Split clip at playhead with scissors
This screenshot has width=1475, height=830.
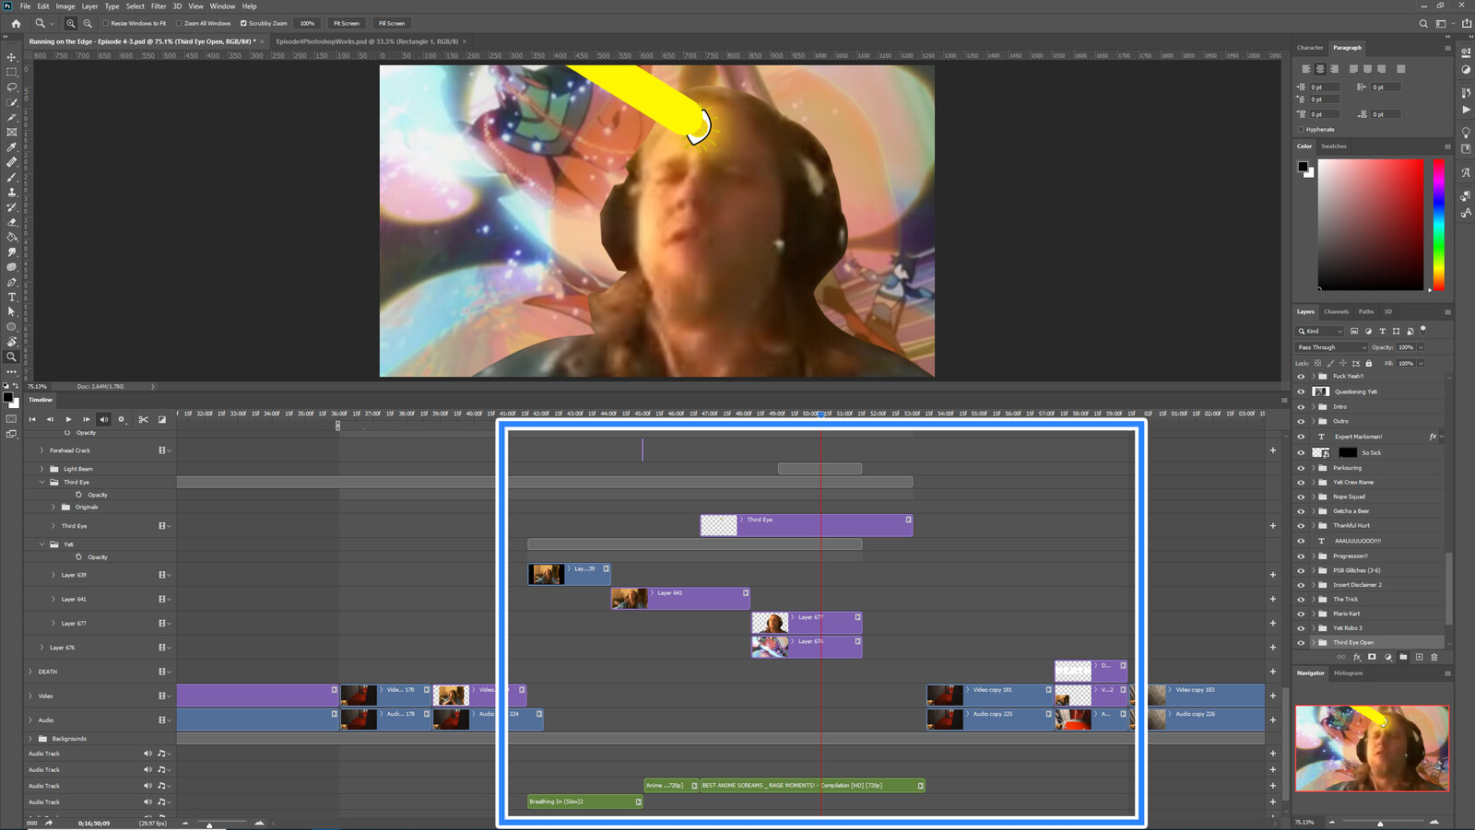pos(143,419)
